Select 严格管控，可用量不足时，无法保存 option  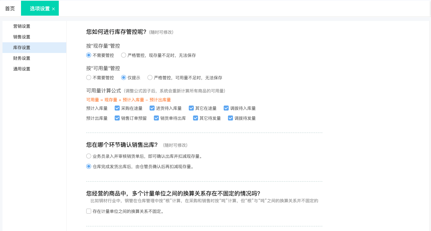pos(150,77)
